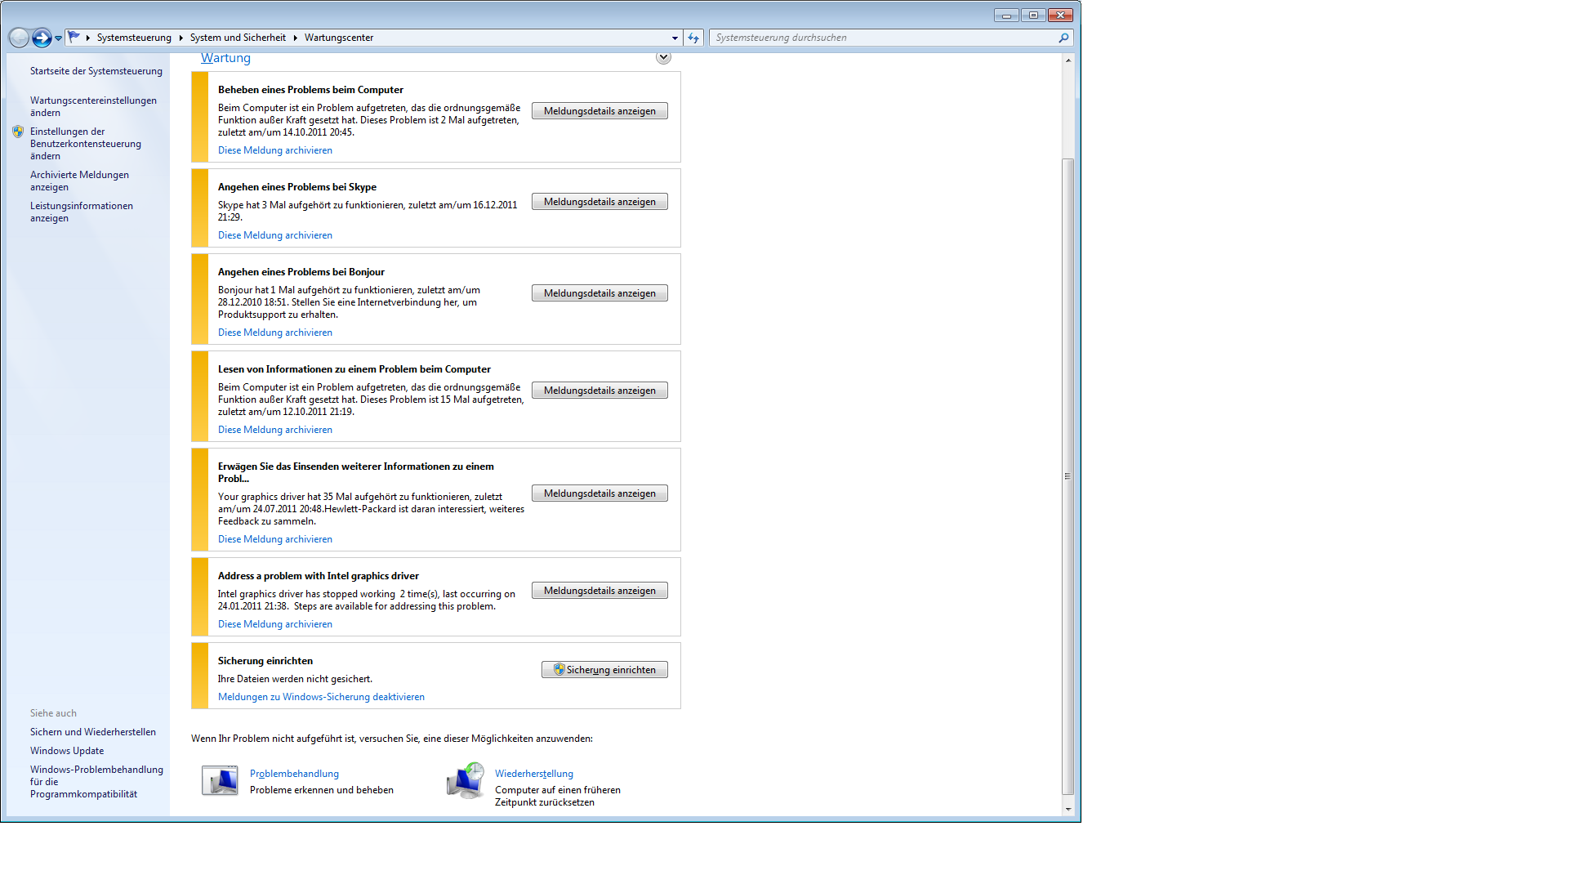Screen dimensions: 1578x884
Task: Click the refresh icon next to address bar
Action: 693,38
